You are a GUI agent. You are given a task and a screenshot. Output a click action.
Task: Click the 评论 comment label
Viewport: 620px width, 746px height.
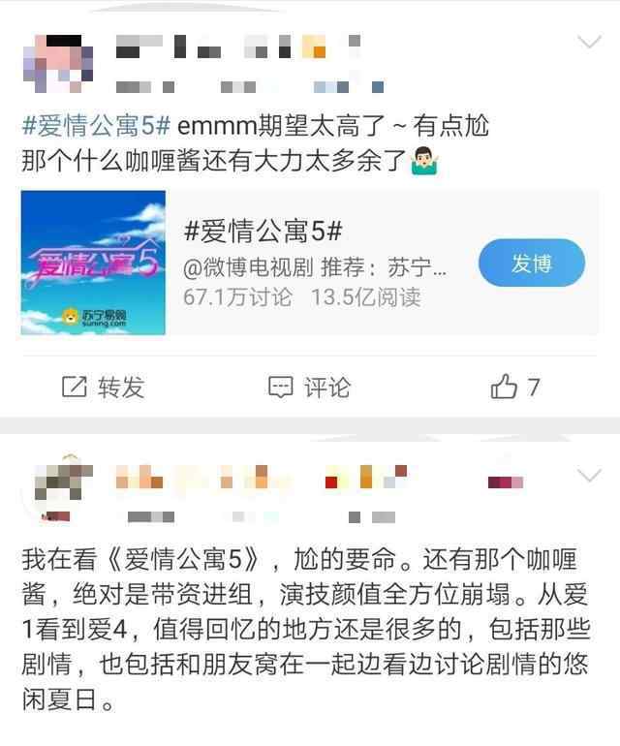tap(327, 387)
